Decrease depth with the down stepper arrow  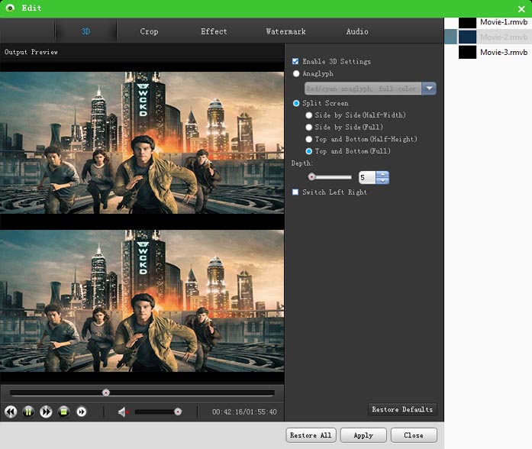[x=382, y=180]
